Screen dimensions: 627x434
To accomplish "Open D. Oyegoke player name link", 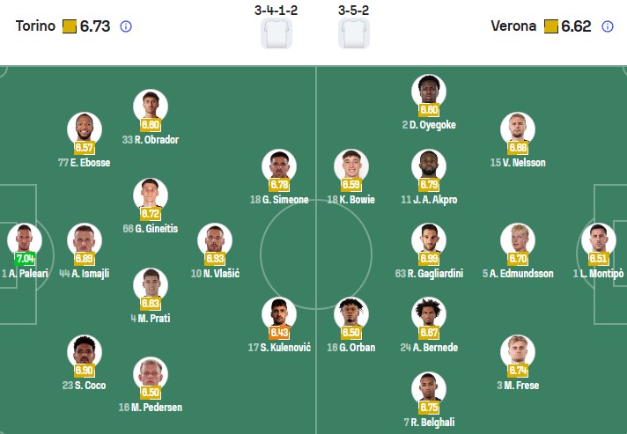I will (x=429, y=125).
